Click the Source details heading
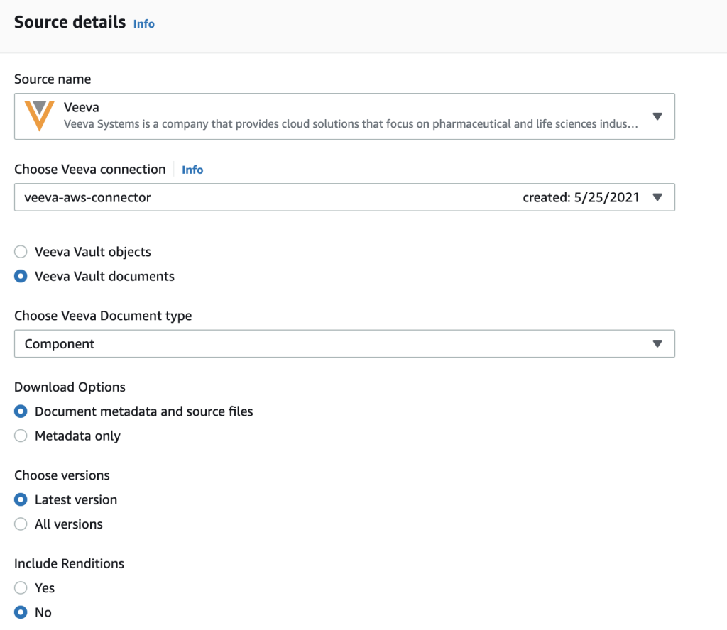 [69, 22]
